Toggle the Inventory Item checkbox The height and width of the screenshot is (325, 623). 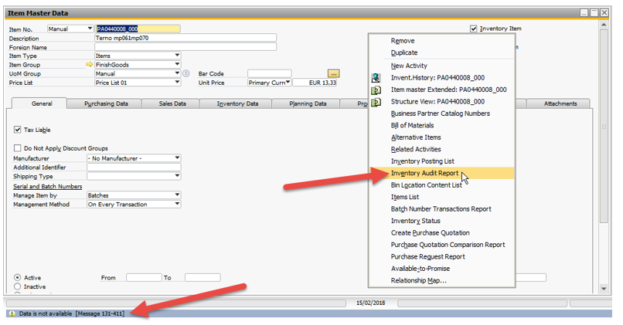pyautogui.click(x=473, y=29)
